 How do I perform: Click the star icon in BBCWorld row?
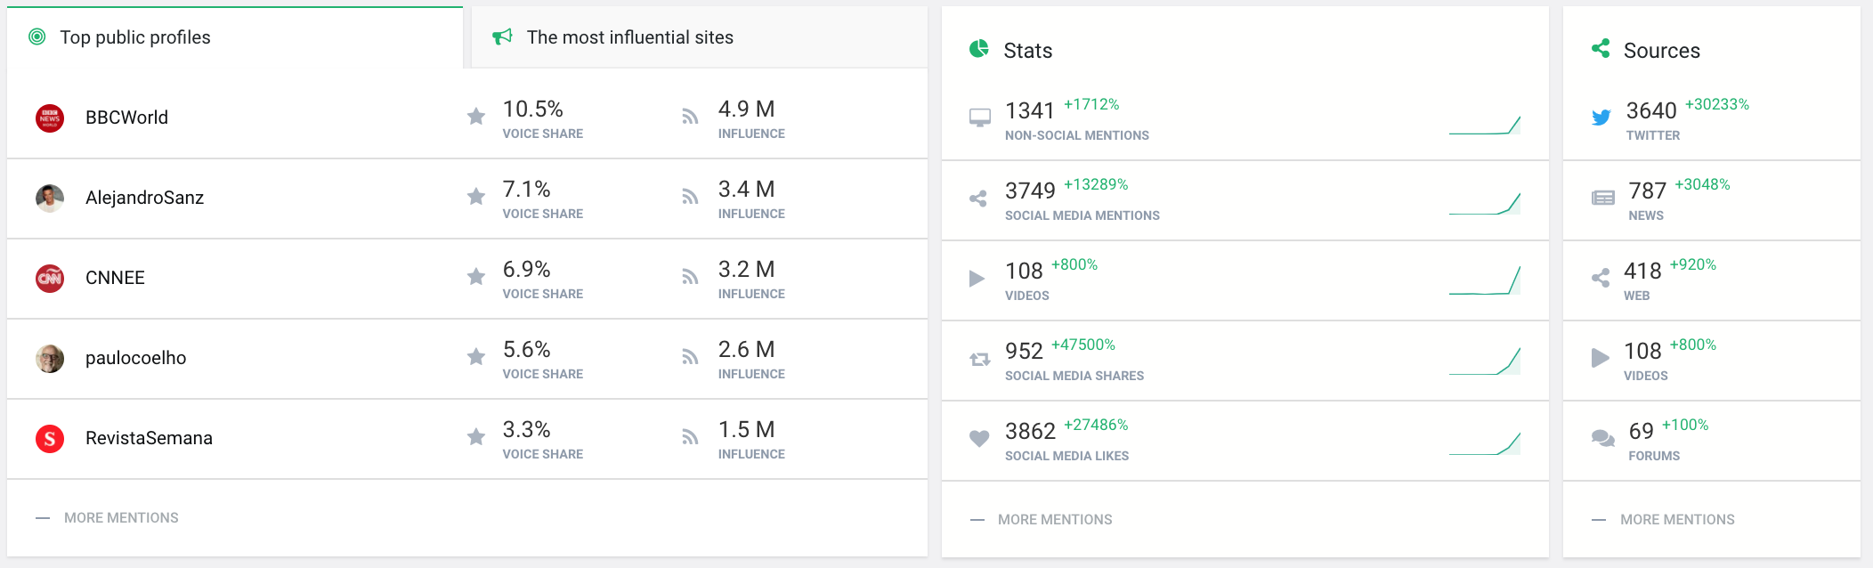click(476, 116)
